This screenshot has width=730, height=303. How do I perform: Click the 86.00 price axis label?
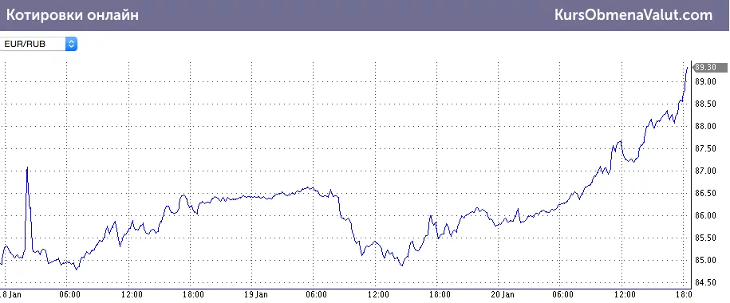click(705, 216)
